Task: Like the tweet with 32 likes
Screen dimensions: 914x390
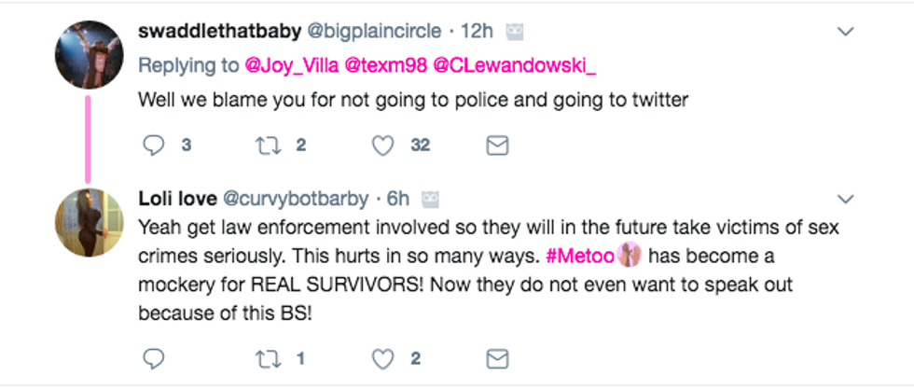Action: (383, 146)
